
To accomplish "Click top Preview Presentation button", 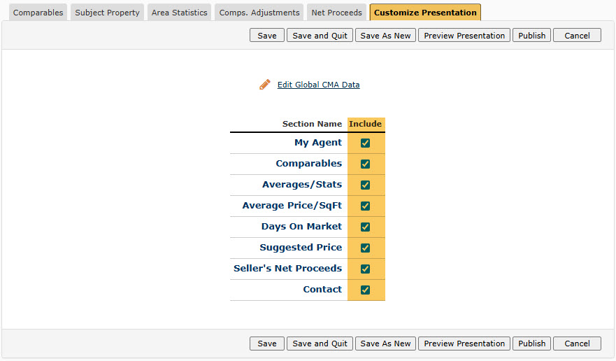I will click(x=464, y=36).
